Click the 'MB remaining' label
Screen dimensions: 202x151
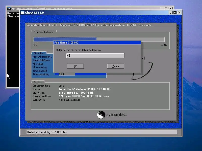tap(40, 67)
